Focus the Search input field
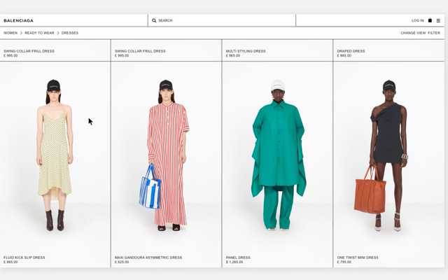448x280 pixels. (x=222, y=20)
